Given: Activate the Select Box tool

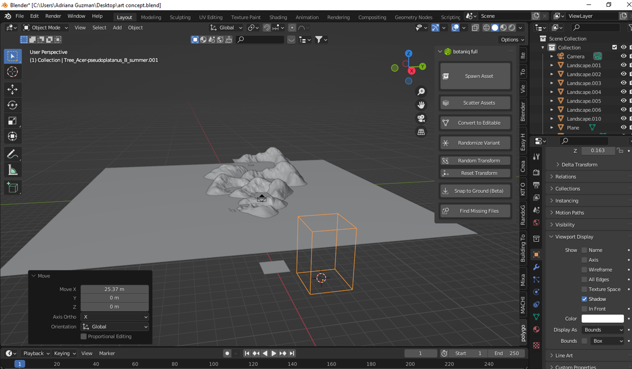Looking at the screenshot, I should (12, 56).
